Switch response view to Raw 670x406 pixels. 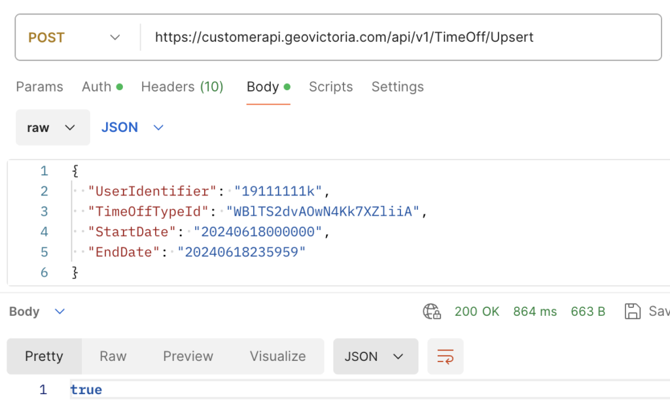(x=113, y=356)
